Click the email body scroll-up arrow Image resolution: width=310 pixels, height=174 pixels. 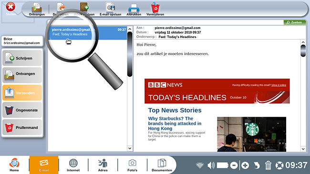[x=303, y=42]
